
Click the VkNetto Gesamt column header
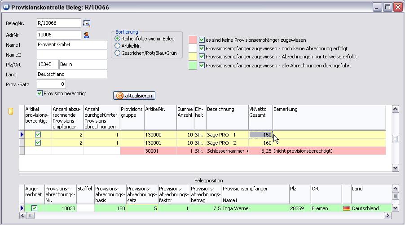(x=260, y=118)
